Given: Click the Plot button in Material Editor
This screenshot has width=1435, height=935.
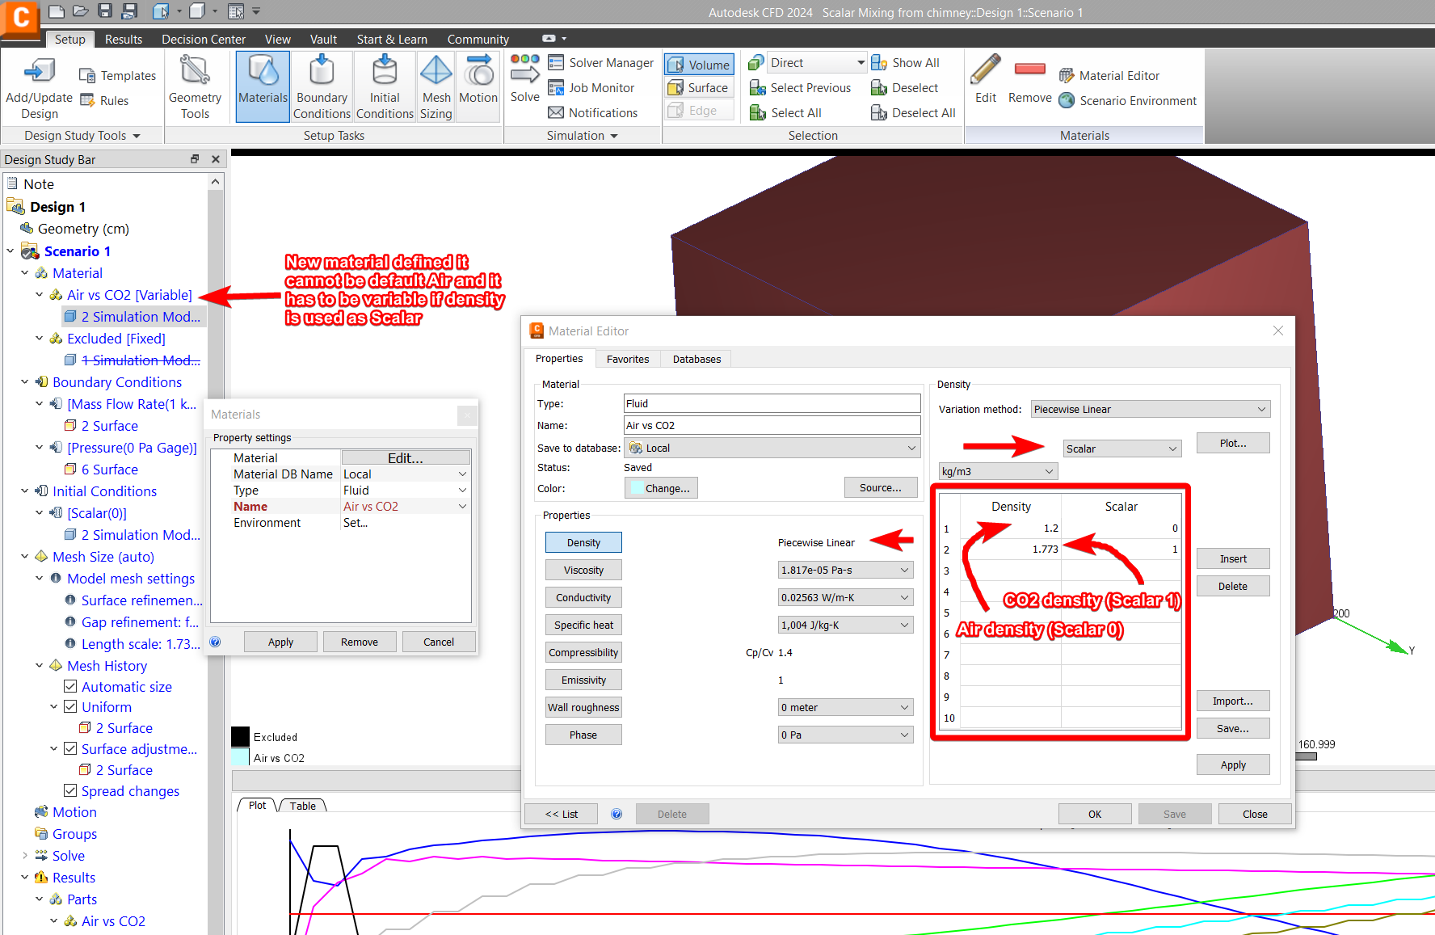Looking at the screenshot, I should coord(1232,443).
